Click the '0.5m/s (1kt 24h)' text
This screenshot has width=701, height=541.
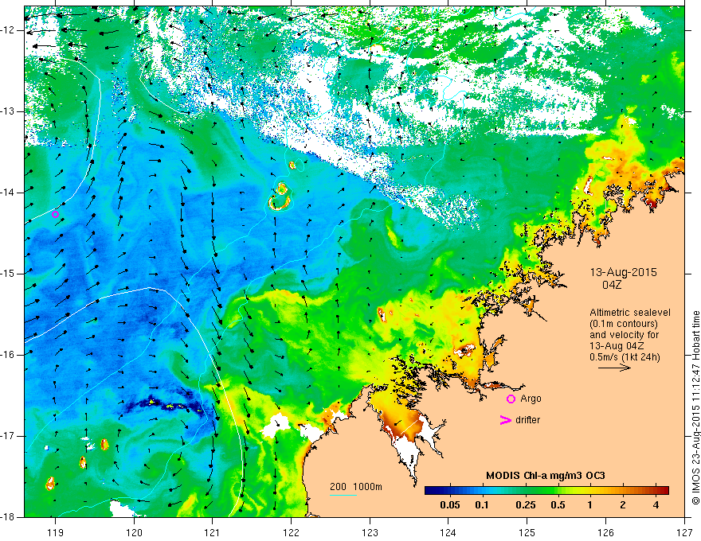click(625, 357)
